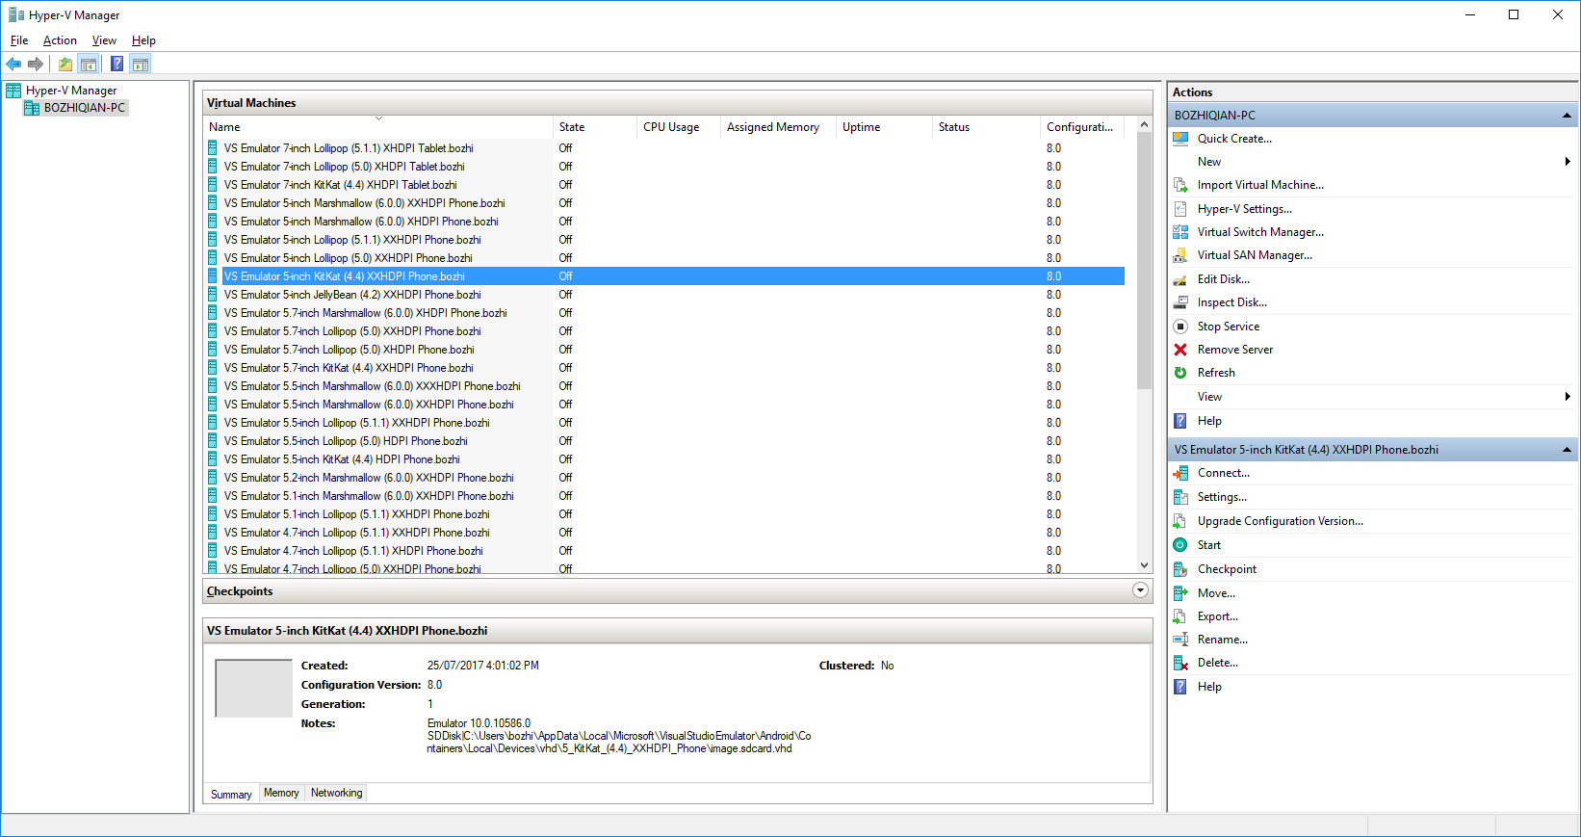Screen dimensions: 1581x837
Task: Sort by the Assigned Memory column header
Action: (x=778, y=127)
